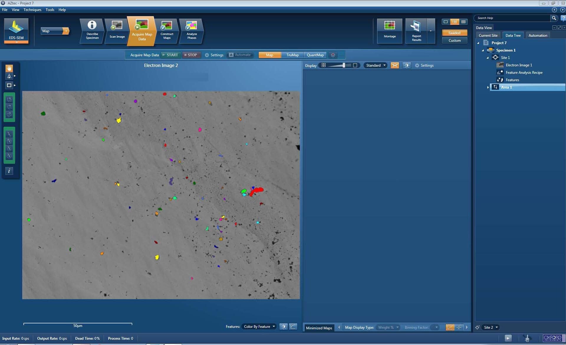Screen dimensions: 566x345
Task: Switch to the Current Site tab
Action: click(488, 35)
